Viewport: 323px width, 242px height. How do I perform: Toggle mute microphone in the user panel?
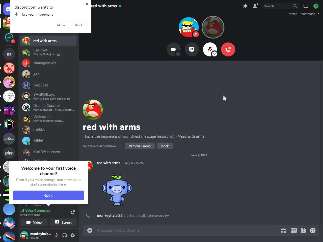click(57, 235)
